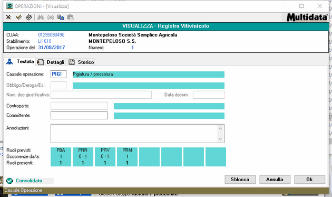This screenshot has height=197, width=332.
Task: Click Montepeloso Società Semplice Agricola name
Action: pyautogui.click(x=133, y=35)
